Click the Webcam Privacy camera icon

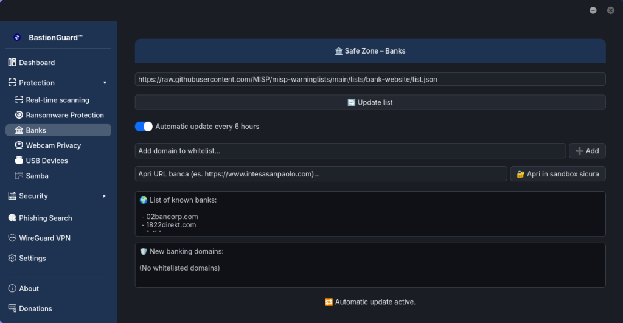tap(19, 145)
